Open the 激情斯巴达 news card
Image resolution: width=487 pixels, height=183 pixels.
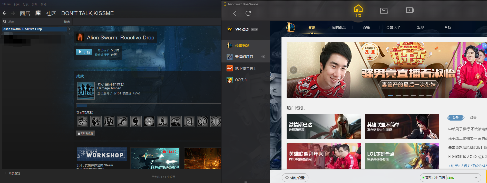pos(324,126)
